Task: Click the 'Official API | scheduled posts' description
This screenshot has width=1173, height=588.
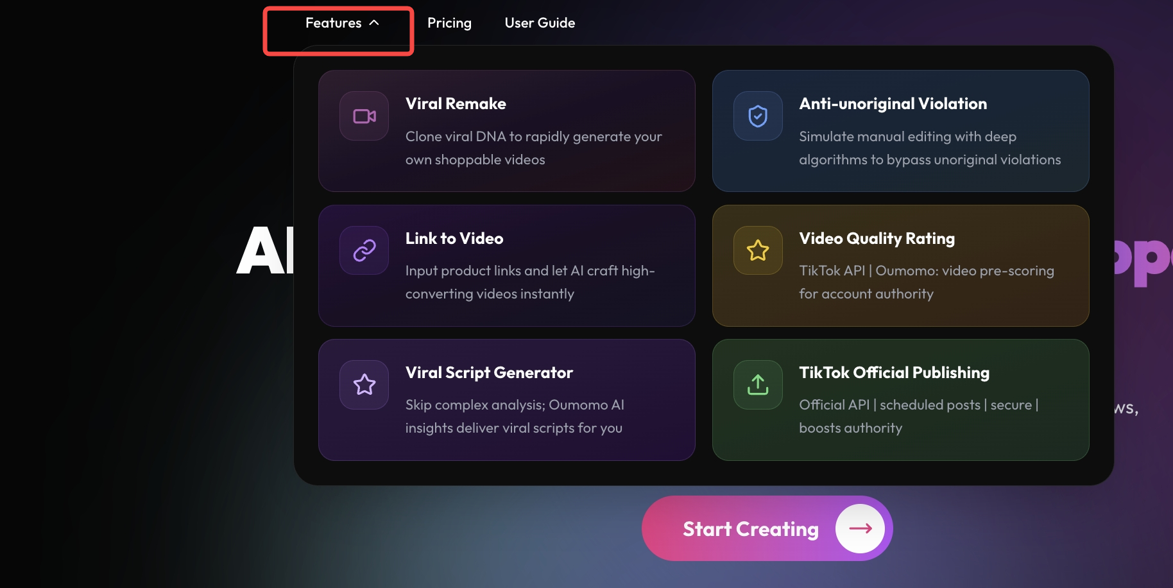Action: click(x=919, y=417)
